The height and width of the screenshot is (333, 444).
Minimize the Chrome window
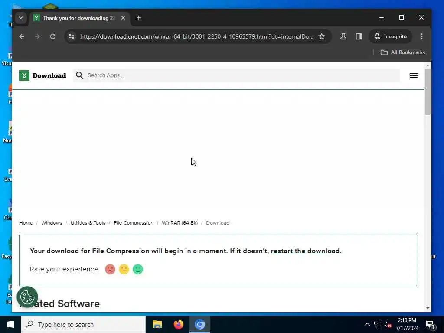coord(382,17)
